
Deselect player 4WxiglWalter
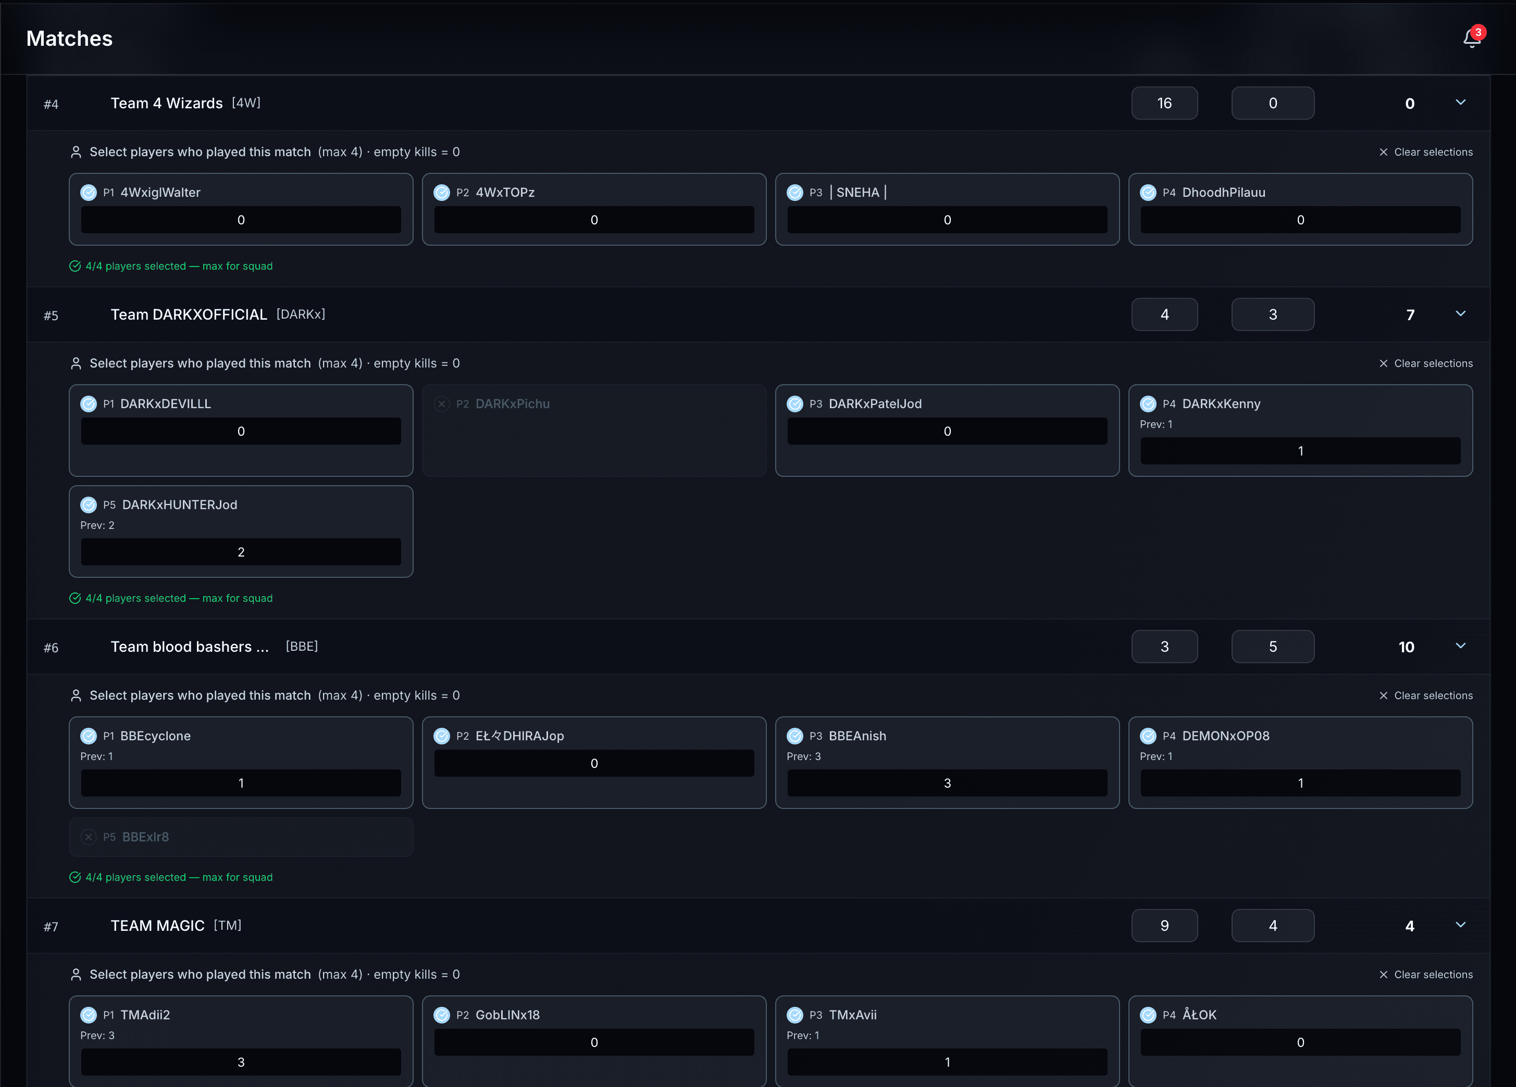click(x=88, y=193)
